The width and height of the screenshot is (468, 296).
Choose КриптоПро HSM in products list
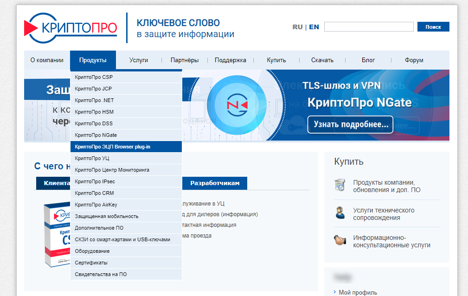[126, 112]
